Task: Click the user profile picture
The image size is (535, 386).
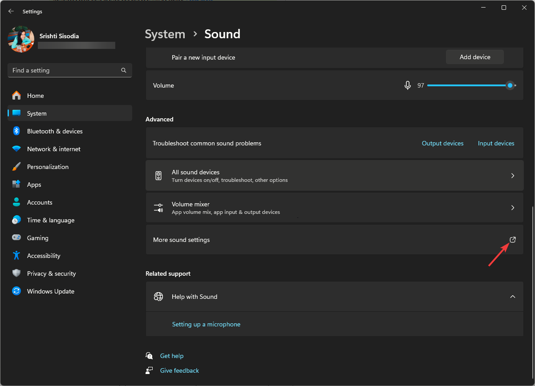Action: coord(21,40)
